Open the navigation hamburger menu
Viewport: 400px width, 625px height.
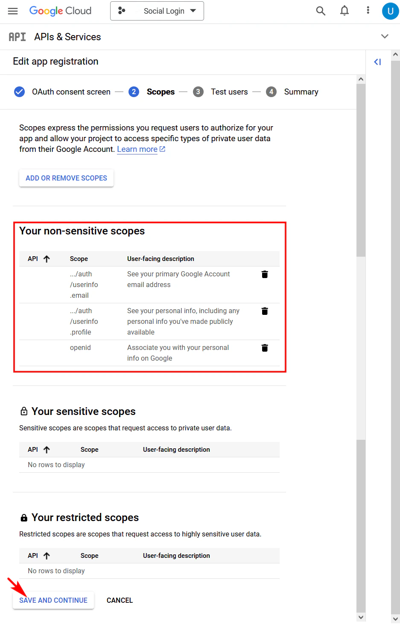tap(12, 11)
